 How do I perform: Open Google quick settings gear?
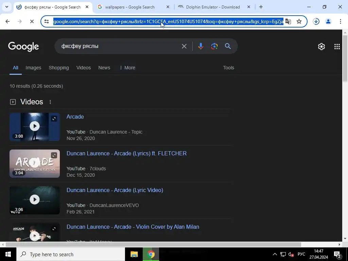click(321, 46)
